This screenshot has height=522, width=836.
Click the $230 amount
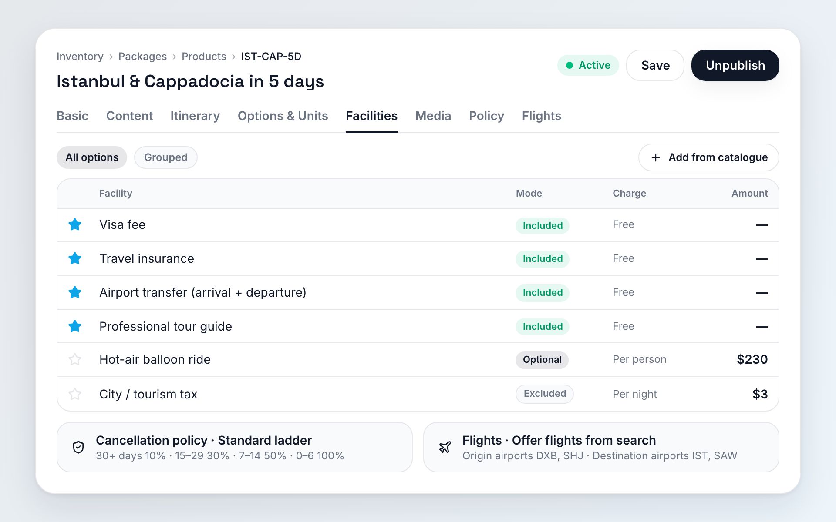pos(752,359)
